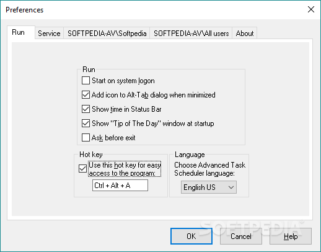Confirm preferences with OK button

click(x=191, y=236)
